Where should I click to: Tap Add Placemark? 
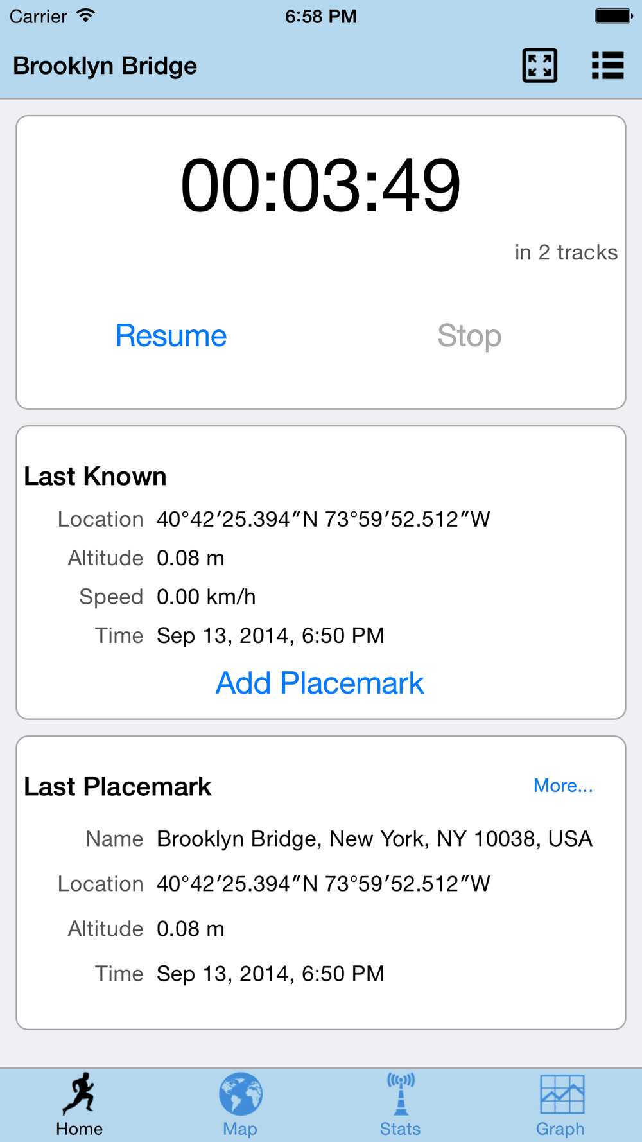320,683
